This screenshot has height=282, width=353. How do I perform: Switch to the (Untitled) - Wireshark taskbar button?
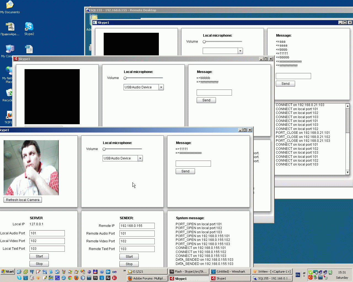[231, 272]
